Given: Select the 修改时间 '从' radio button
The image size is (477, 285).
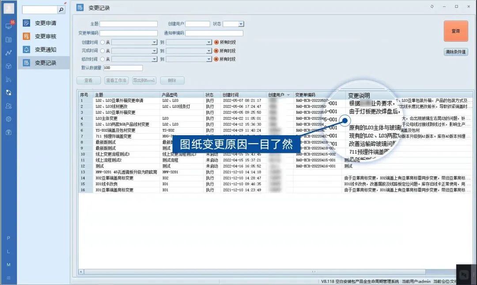Looking at the screenshot, I should tap(102, 59).
